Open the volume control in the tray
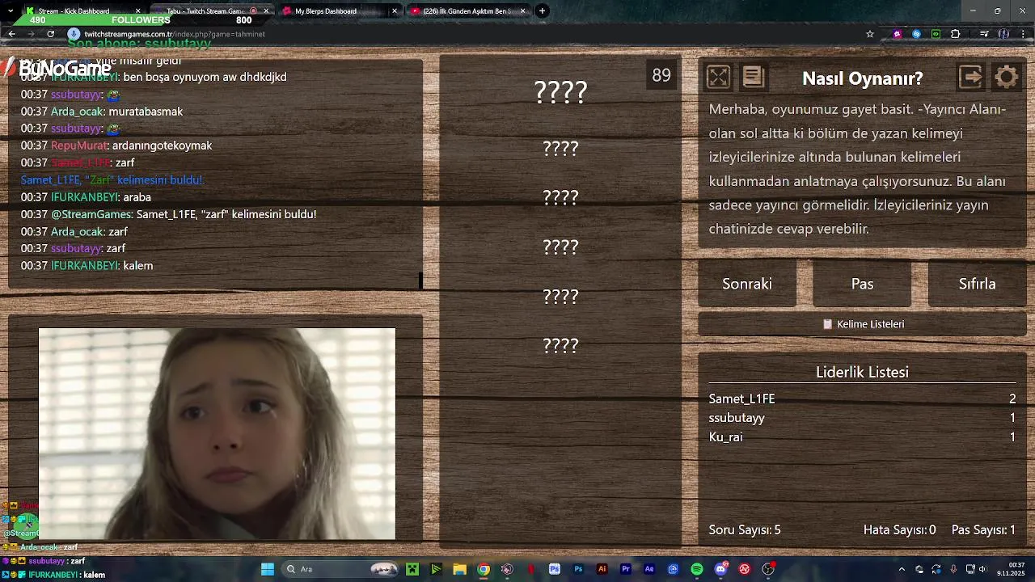 (984, 569)
